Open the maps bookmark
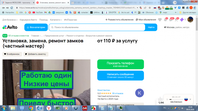Screen dimensions: 198x111 (x=163, y=12)
